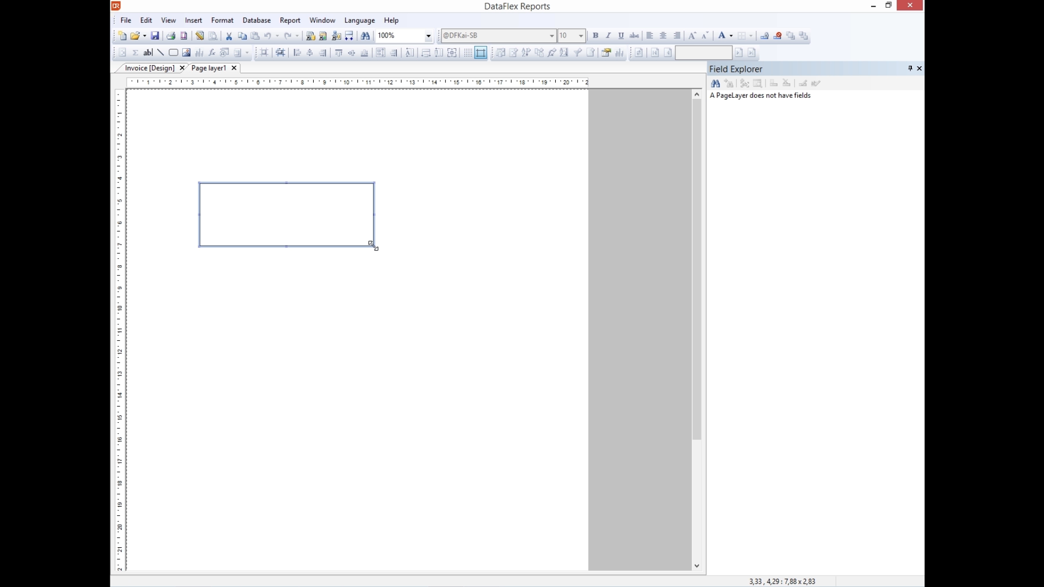Open the zoom percentage dropdown
The image size is (1044, 587).
coord(428,36)
